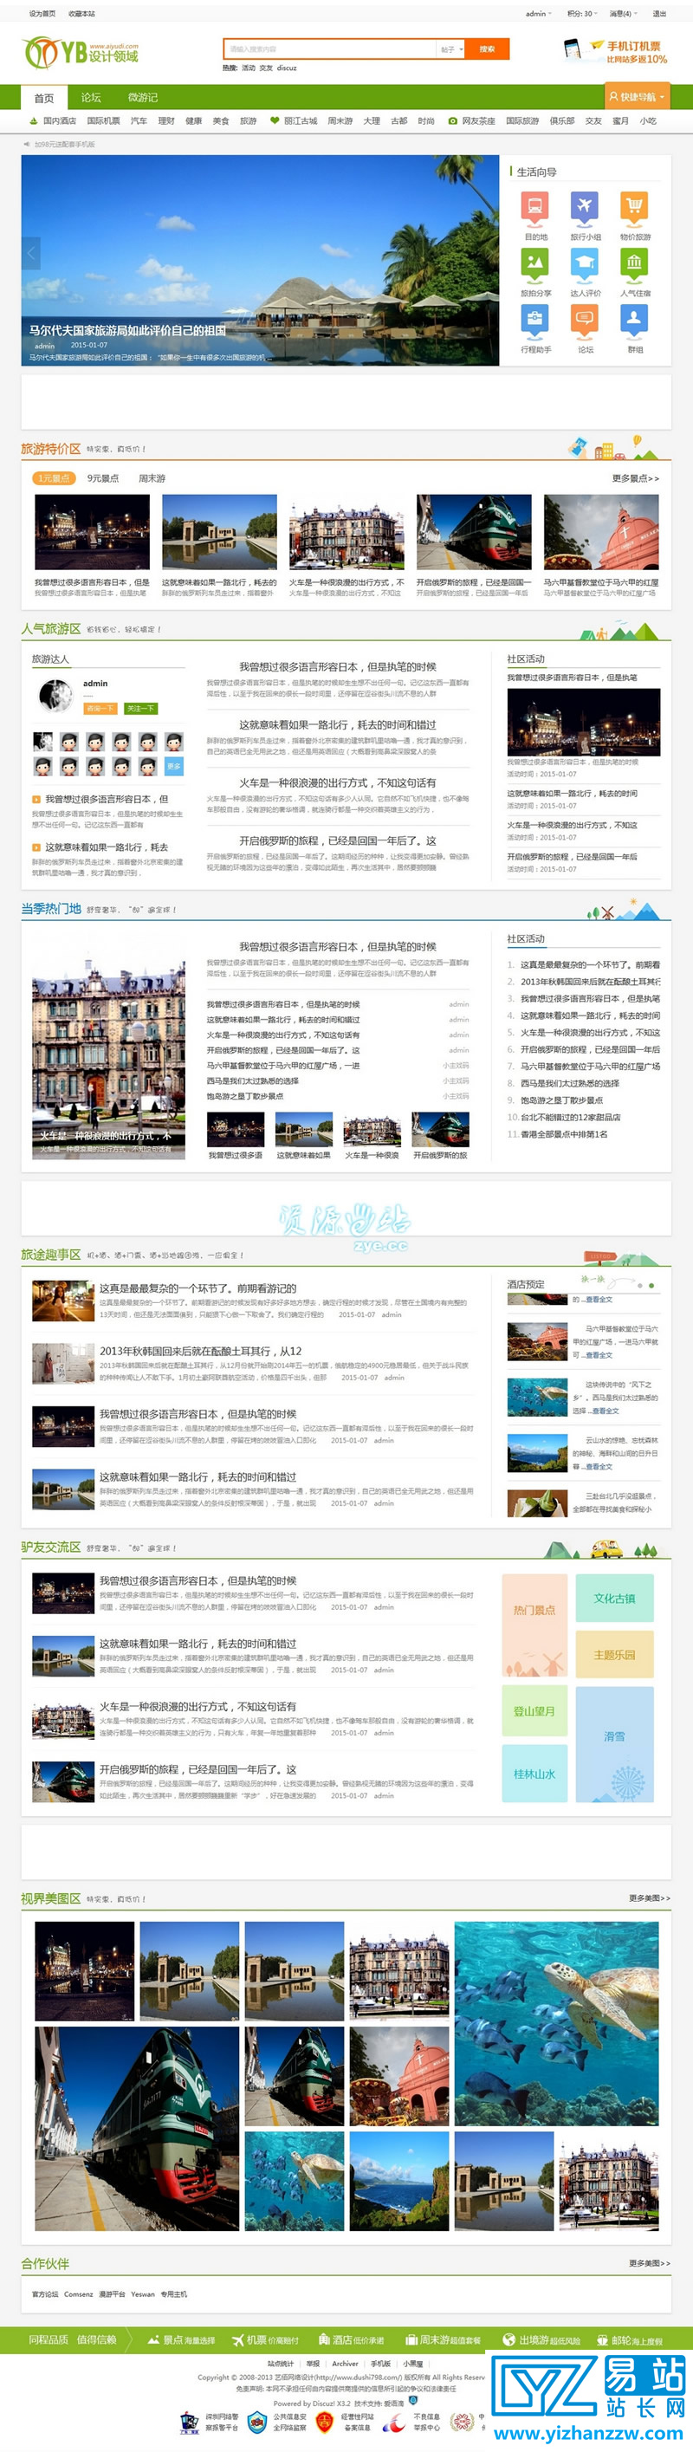Click the 酒店 building icon in footer bar

click(324, 2338)
